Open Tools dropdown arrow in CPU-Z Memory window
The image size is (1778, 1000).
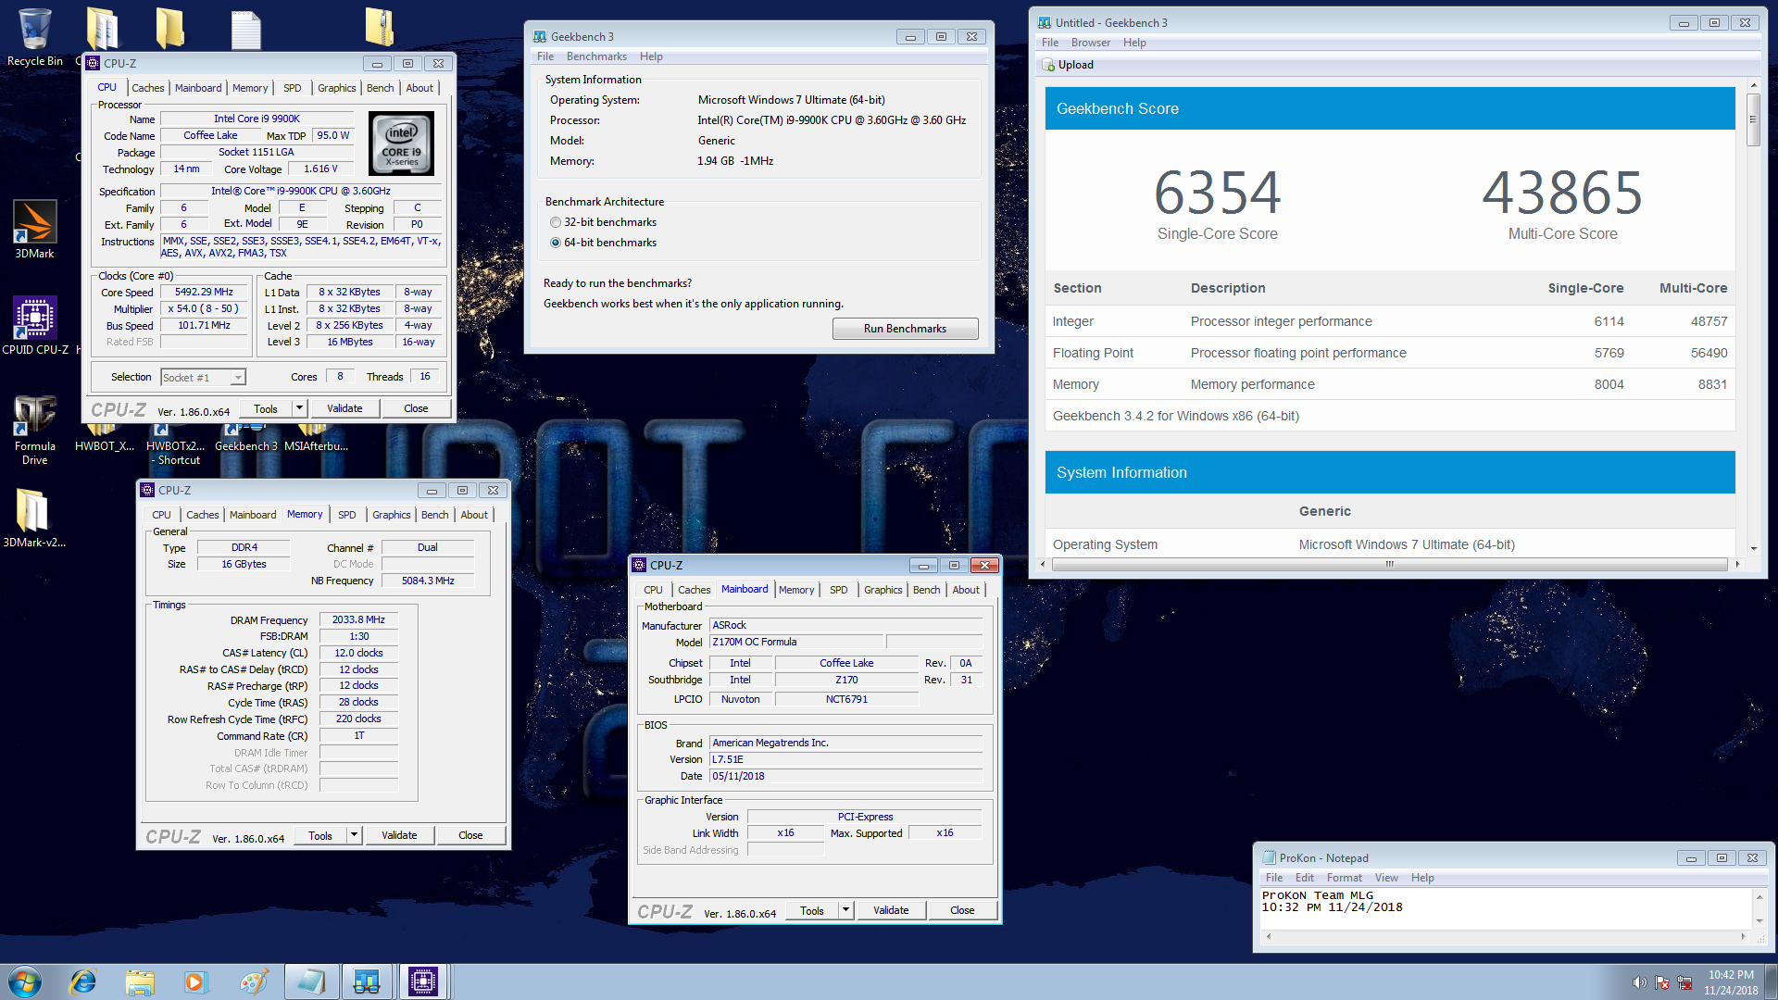point(354,835)
